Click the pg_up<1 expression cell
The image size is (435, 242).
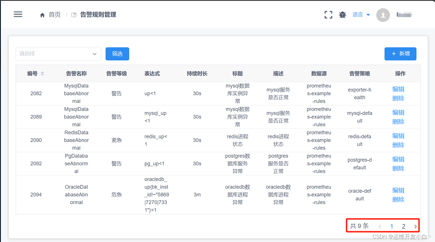tap(154, 164)
